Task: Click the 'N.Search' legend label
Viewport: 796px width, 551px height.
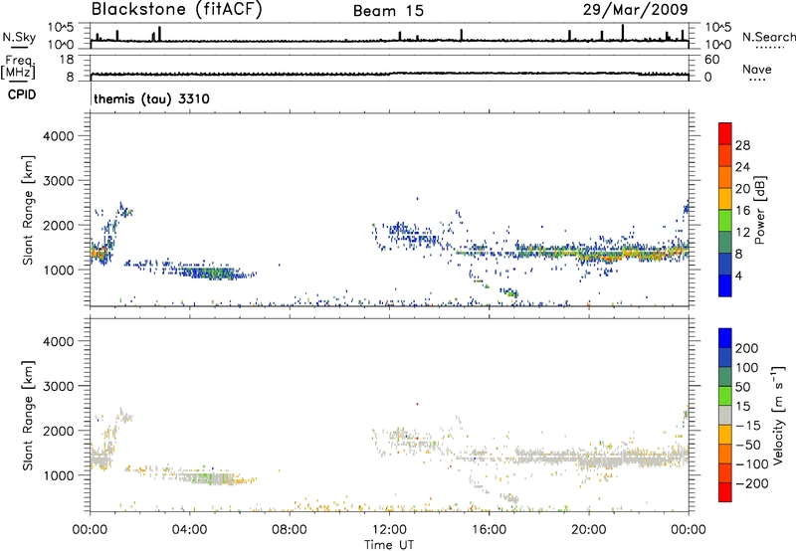Action: [x=769, y=37]
